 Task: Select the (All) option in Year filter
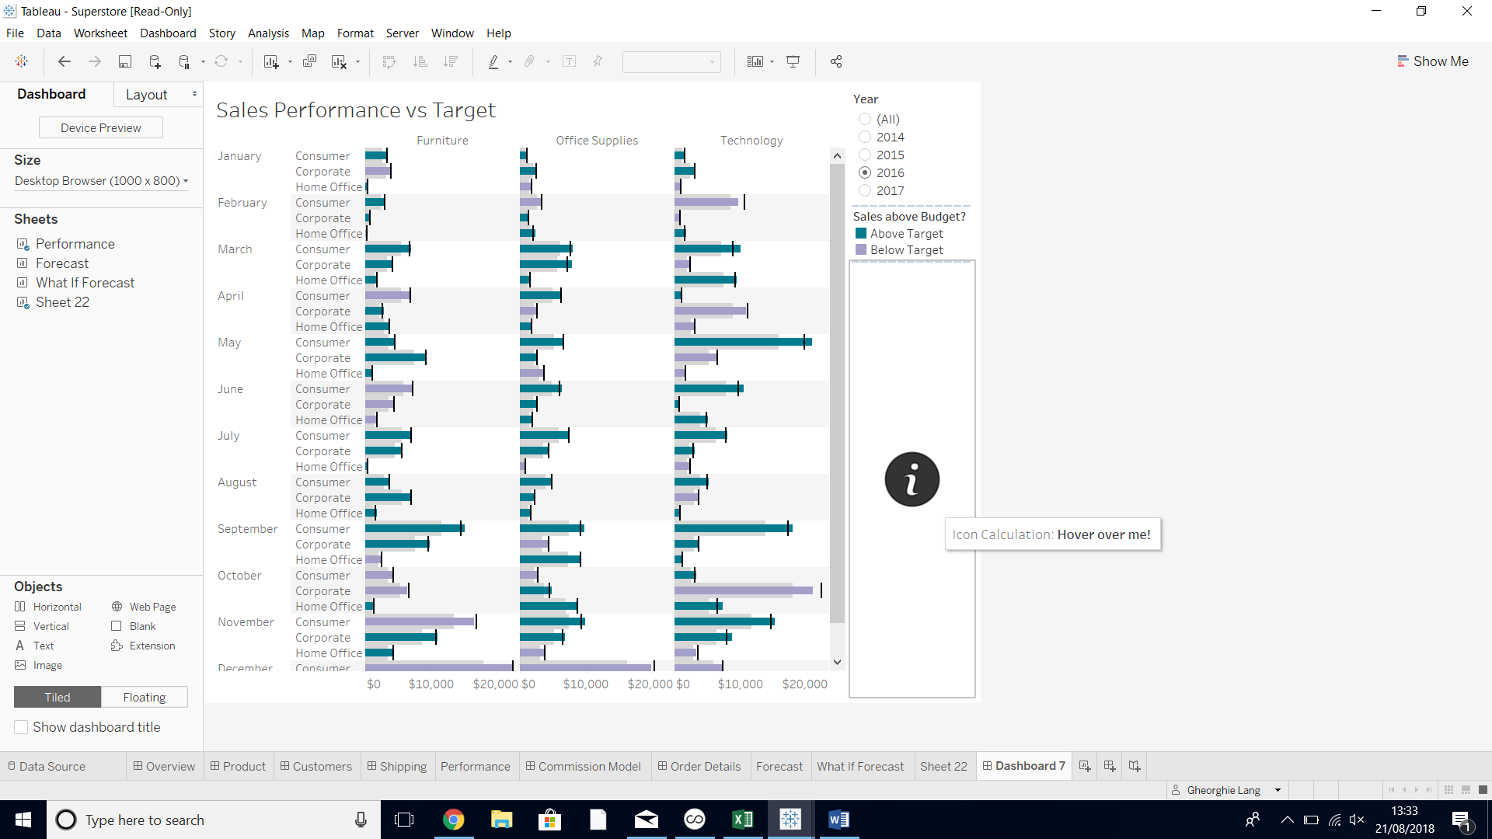coord(864,119)
